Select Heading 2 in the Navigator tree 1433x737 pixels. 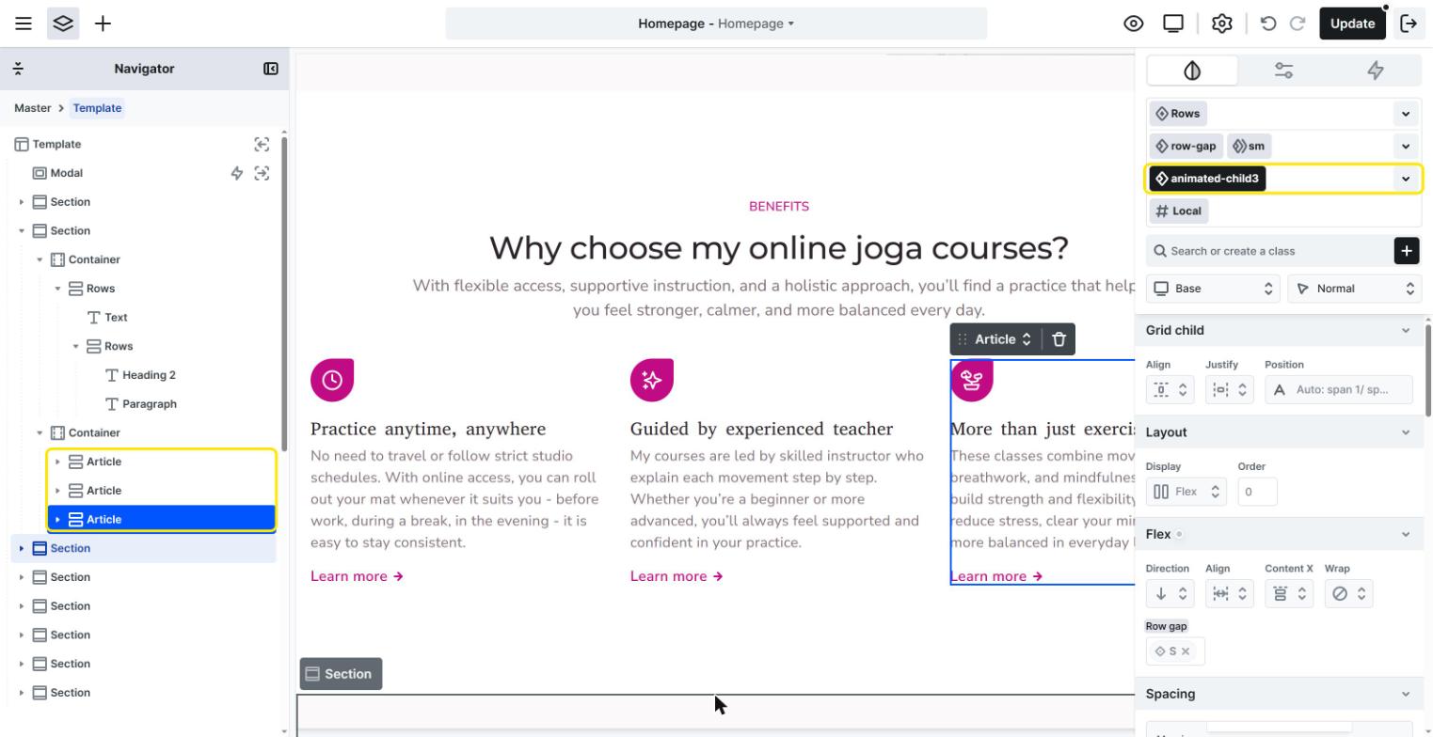point(149,375)
